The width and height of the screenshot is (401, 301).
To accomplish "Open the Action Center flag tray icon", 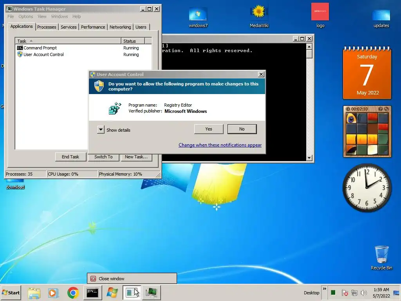I will [x=345, y=292].
